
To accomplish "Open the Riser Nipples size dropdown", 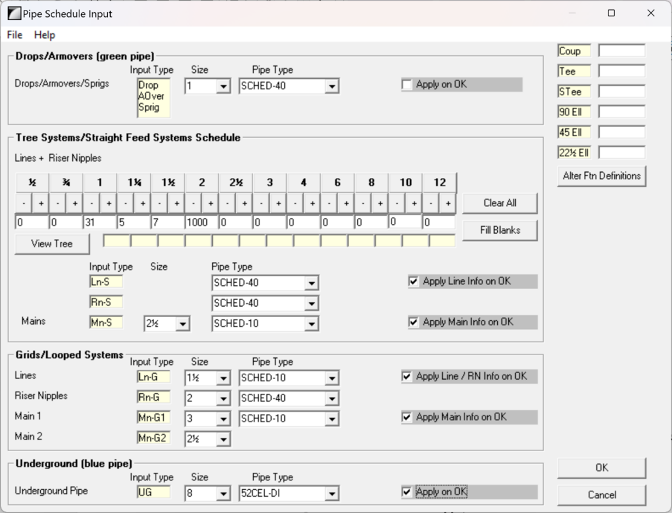I will pos(224,398).
